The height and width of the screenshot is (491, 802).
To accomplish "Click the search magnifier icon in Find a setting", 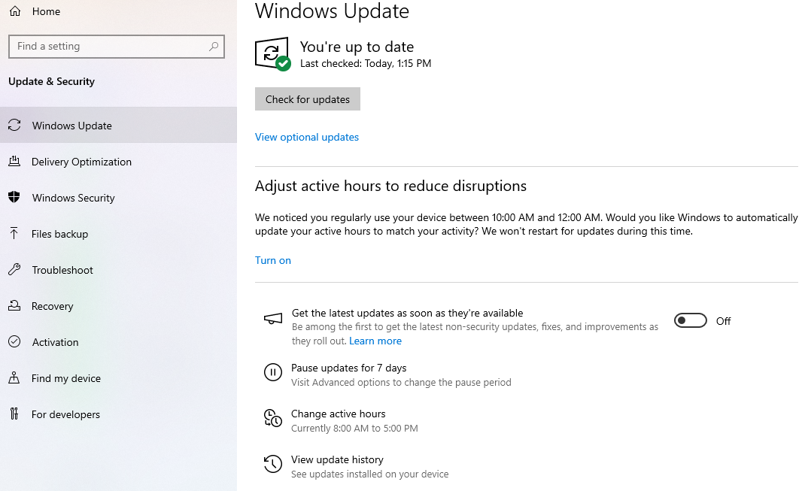I will (x=214, y=47).
